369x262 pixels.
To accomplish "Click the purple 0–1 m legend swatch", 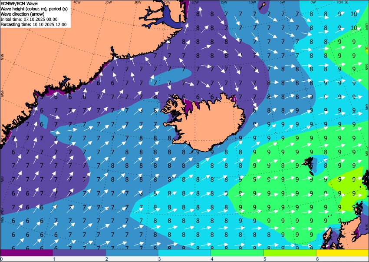I will click(26, 253).
